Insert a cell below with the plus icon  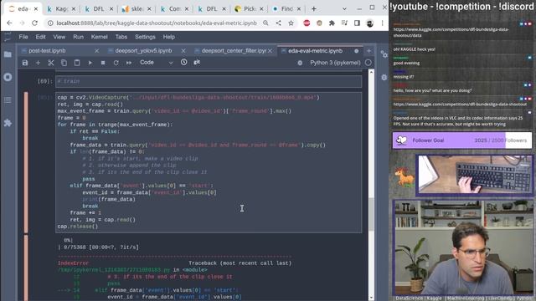pos(38,63)
